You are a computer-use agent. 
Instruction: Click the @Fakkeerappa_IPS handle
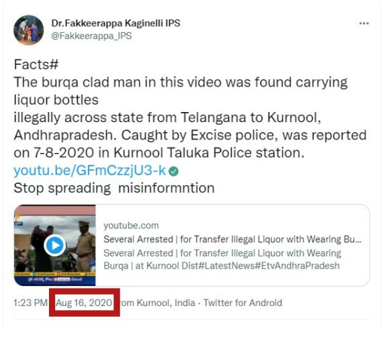coord(91,36)
